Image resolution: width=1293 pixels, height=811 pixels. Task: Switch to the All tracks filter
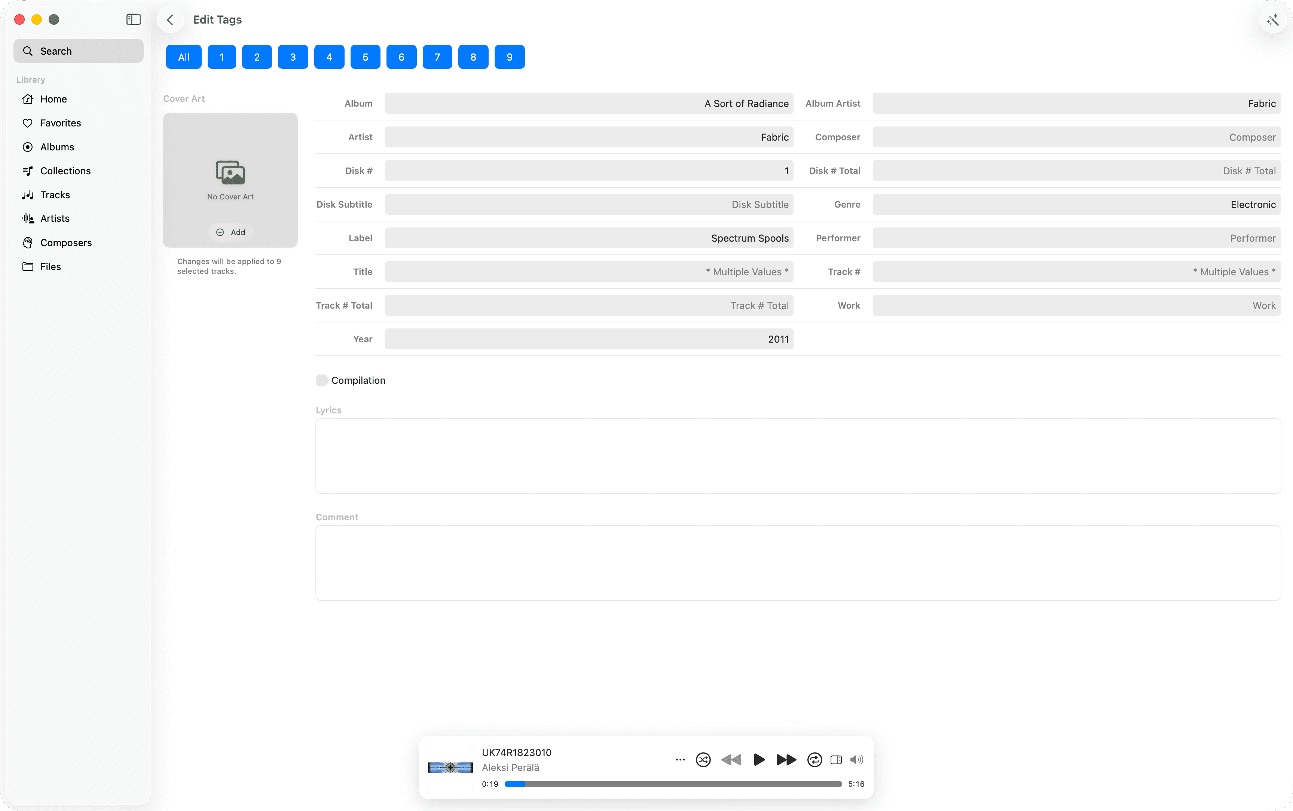pyautogui.click(x=183, y=56)
